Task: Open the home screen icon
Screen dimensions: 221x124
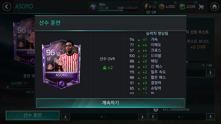Action: [215, 6]
